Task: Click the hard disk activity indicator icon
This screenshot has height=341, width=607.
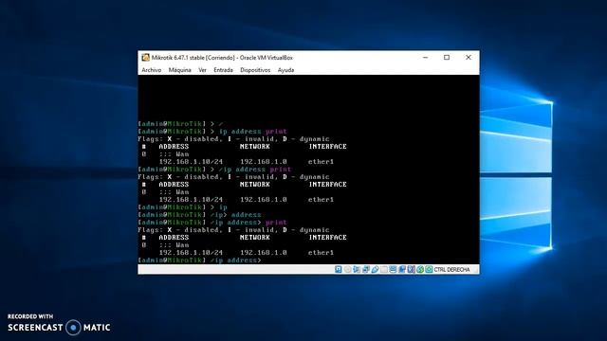Action: pos(338,269)
